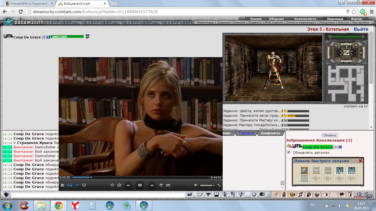
Task: Click the exchange arrows icon in bottom bar
Action: [x=301, y=195]
